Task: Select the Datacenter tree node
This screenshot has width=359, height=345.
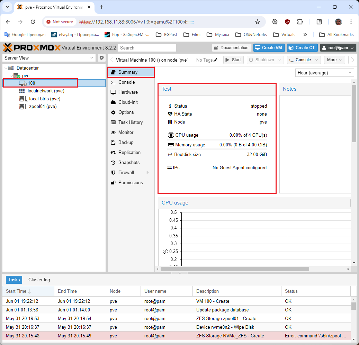Action: [27, 68]
